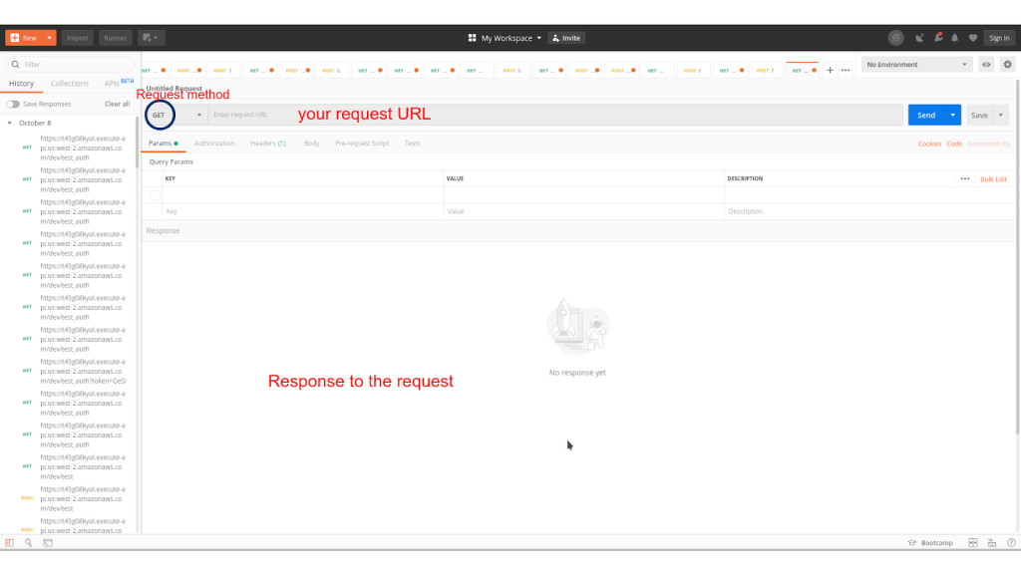Open environment quick look eye icon
Screen dimensions: 1021x574
986,65
